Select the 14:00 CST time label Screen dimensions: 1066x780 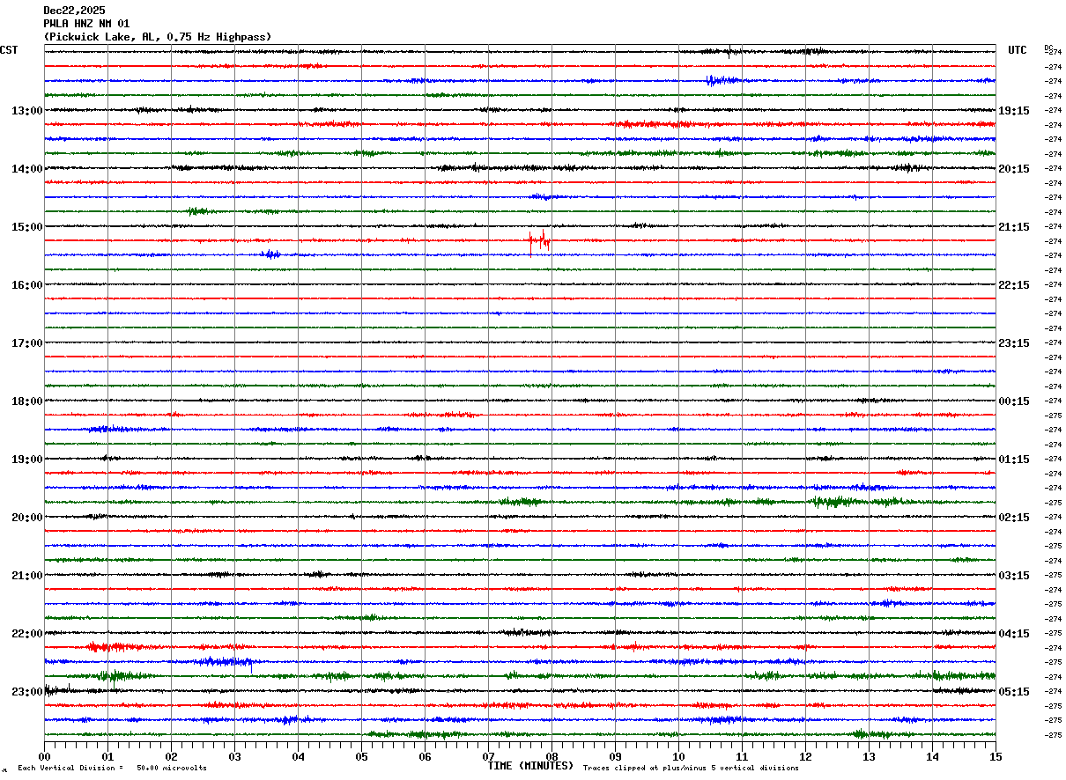(x=27, y=169)
